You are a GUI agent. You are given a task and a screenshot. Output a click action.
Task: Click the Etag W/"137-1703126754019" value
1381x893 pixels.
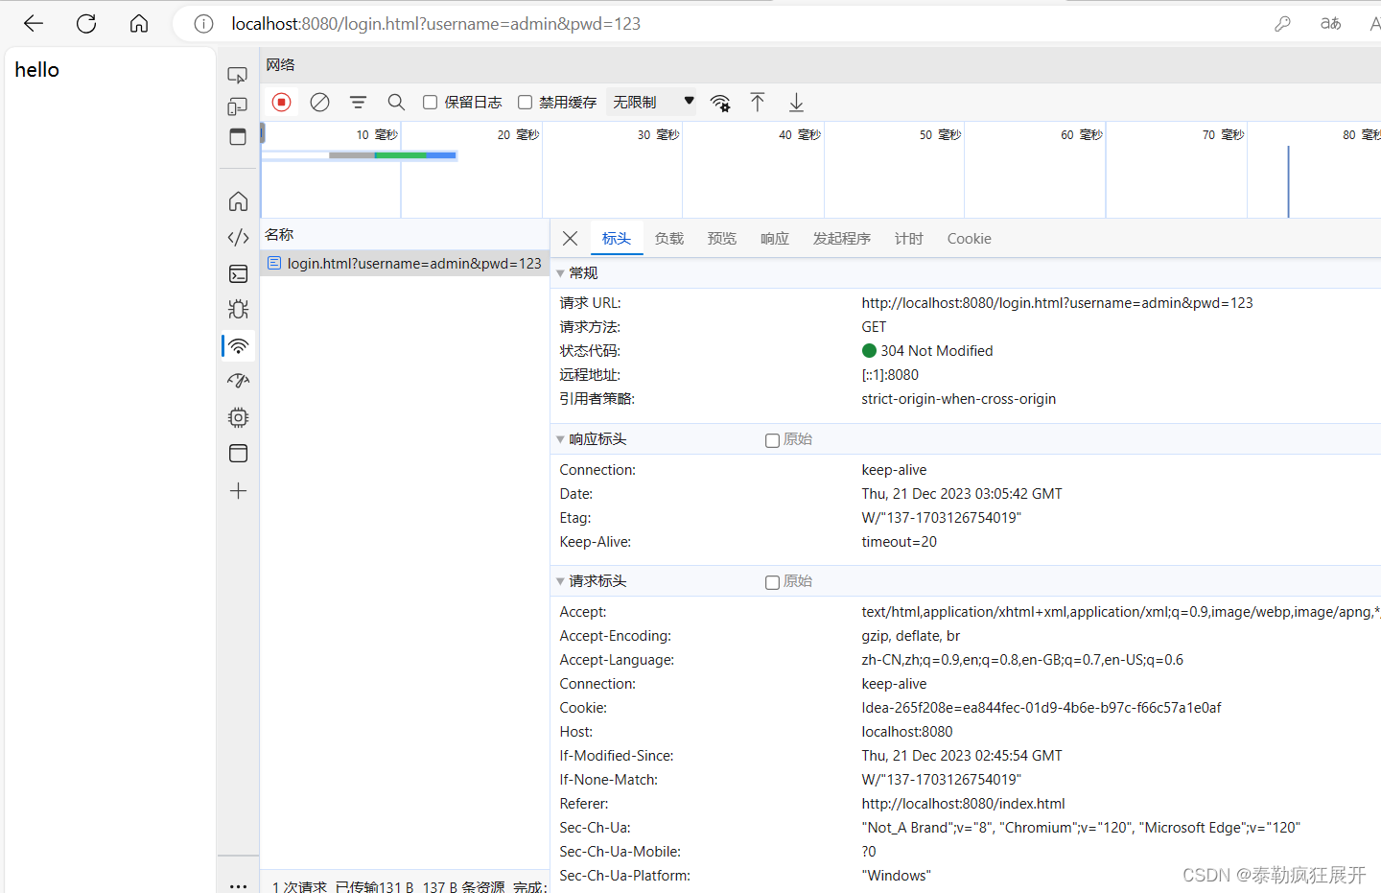[941, 518]
